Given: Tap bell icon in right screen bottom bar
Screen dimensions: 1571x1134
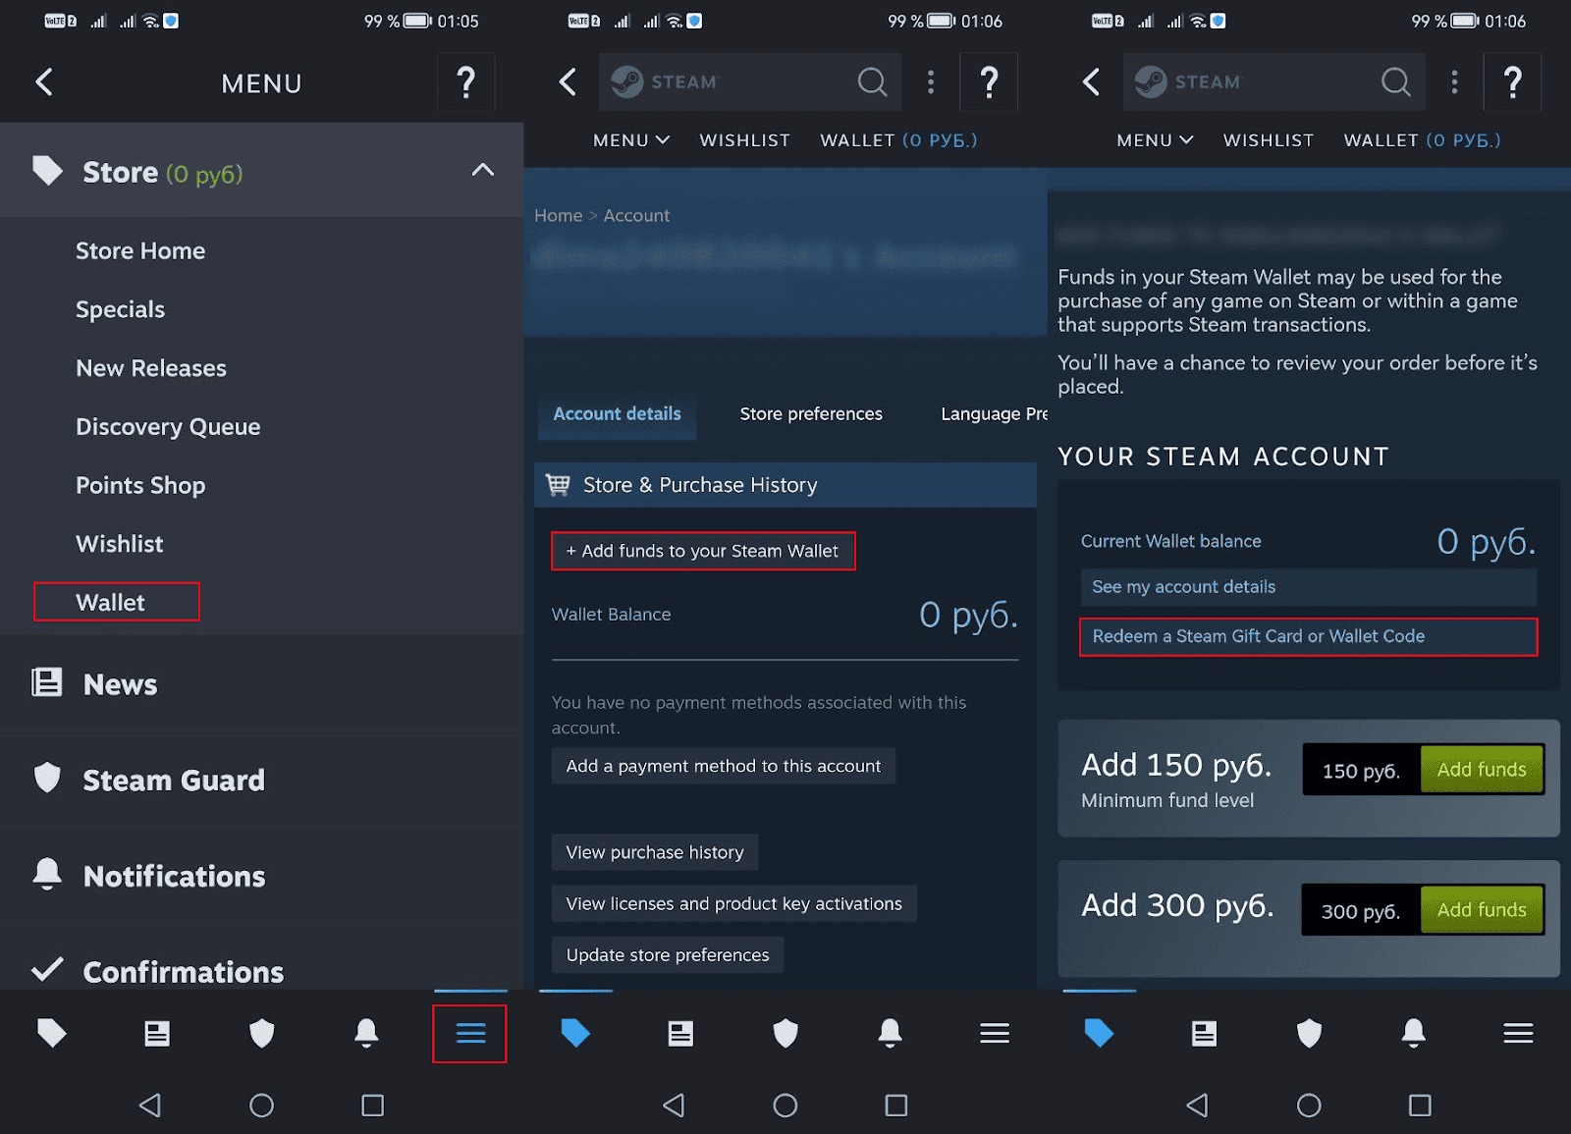Looking at the screenshot, I should point(1413,1033).
